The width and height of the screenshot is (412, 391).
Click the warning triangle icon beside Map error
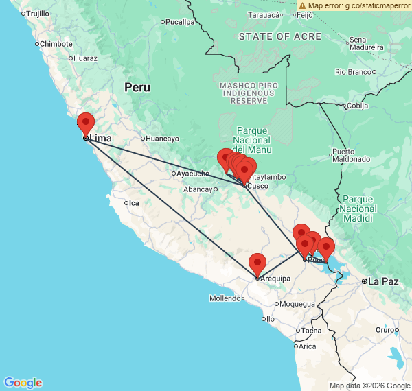[x=302, y=5]
